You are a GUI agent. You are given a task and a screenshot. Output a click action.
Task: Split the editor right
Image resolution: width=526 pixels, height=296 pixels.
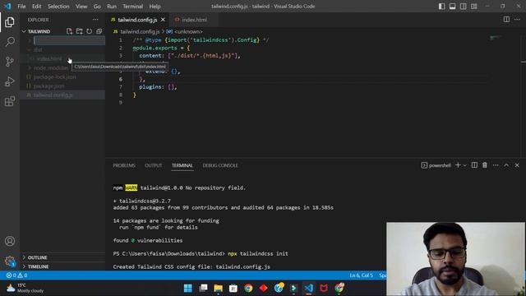[506, 20]
